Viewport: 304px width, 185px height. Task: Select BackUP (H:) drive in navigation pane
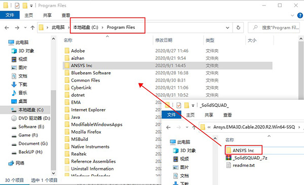coord(27,152)
